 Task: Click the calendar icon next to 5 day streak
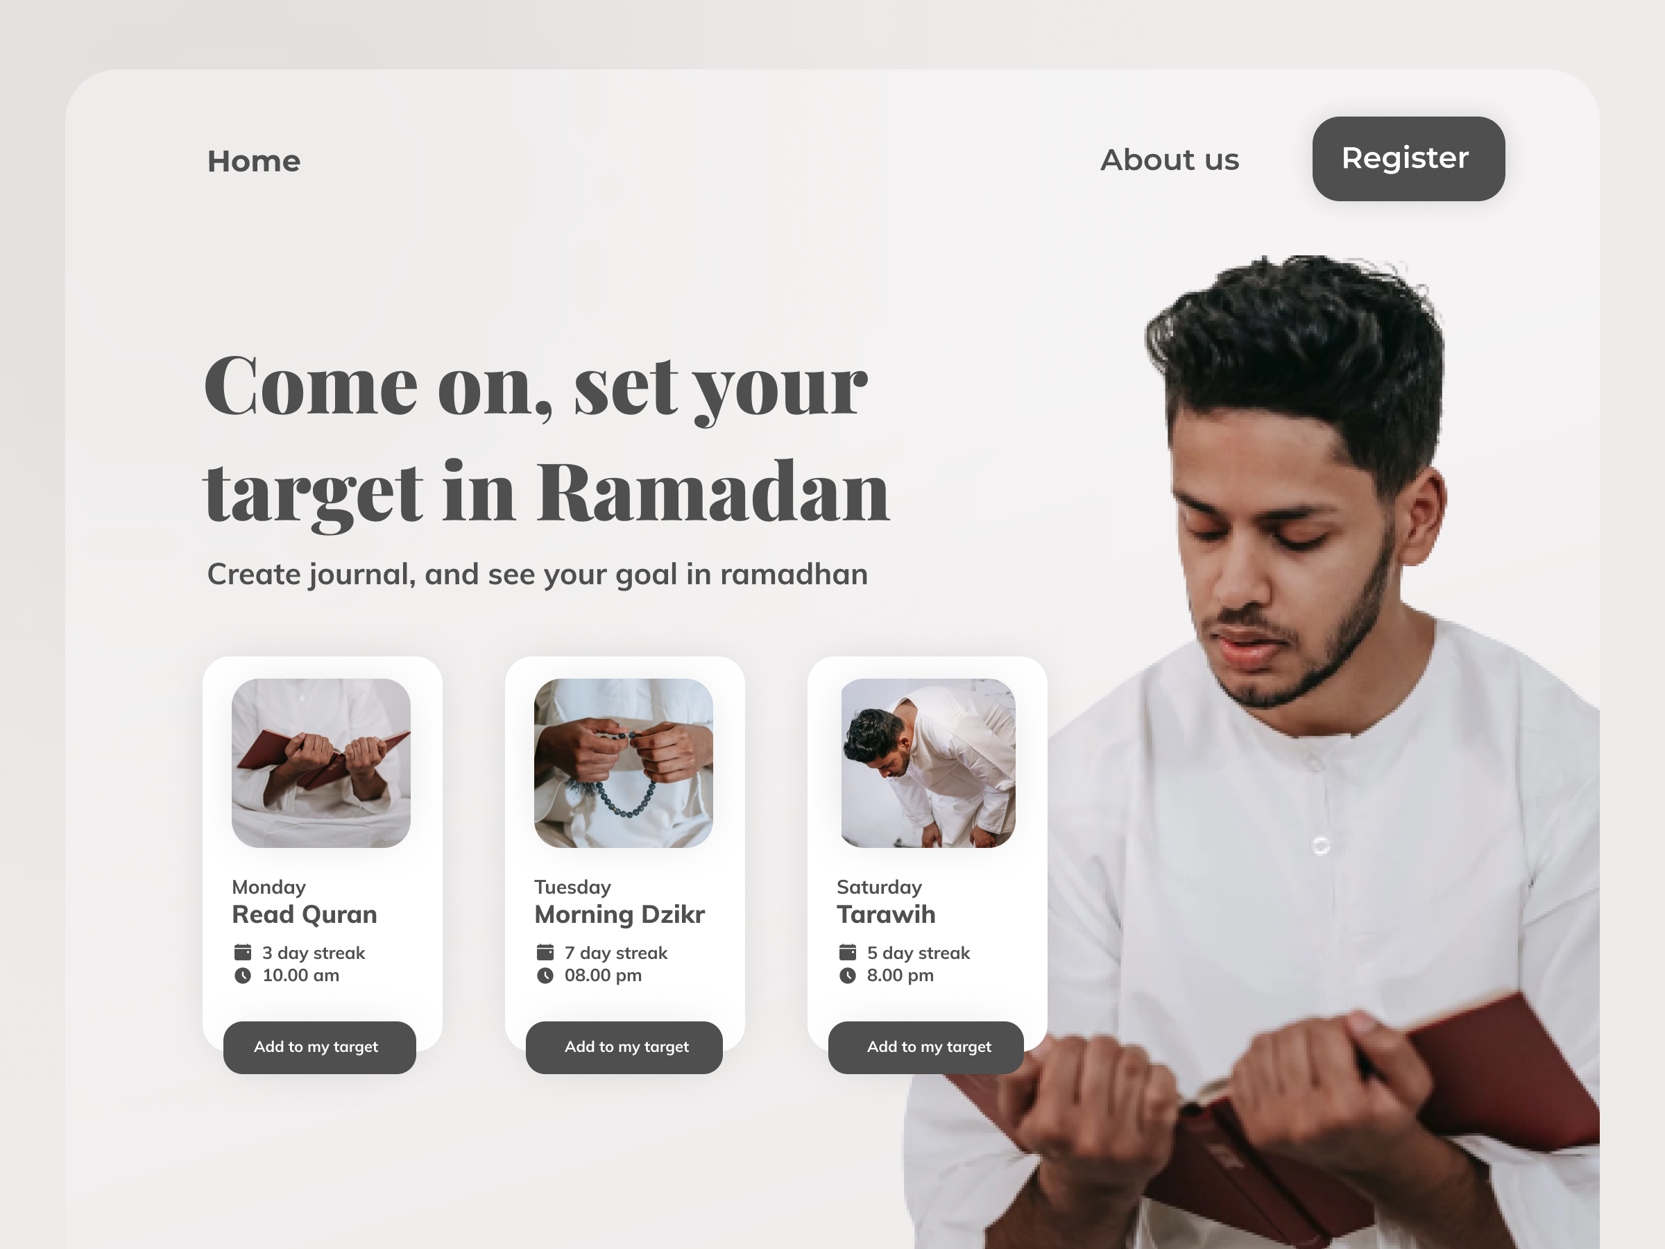[x=848, y=953]
